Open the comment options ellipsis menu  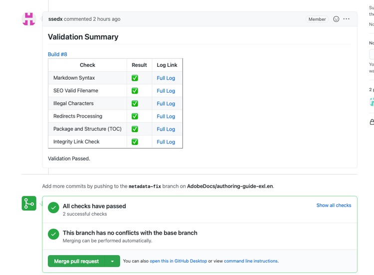coord(347,19)
